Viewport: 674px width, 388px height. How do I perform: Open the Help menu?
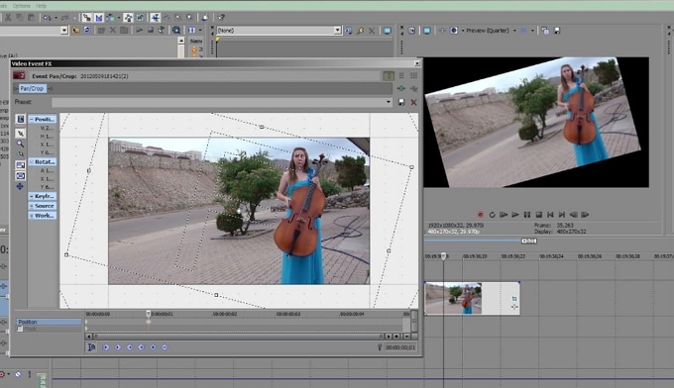(41, 6)
